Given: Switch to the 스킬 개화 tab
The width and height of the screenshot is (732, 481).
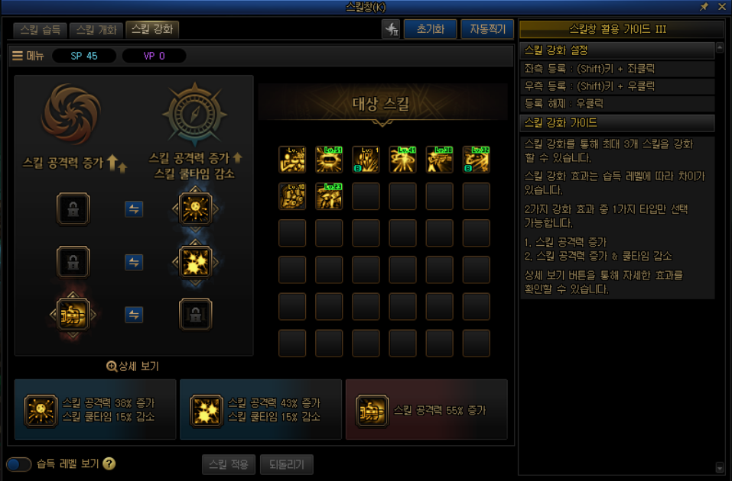Looking at the screenshot, I should tap(96, 30).
